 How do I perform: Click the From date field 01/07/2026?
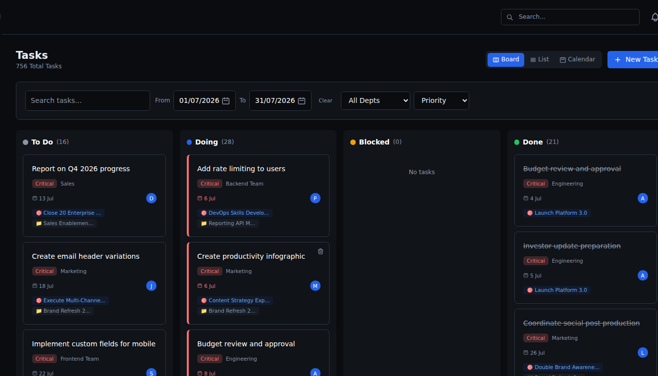[x=205, y=100]
